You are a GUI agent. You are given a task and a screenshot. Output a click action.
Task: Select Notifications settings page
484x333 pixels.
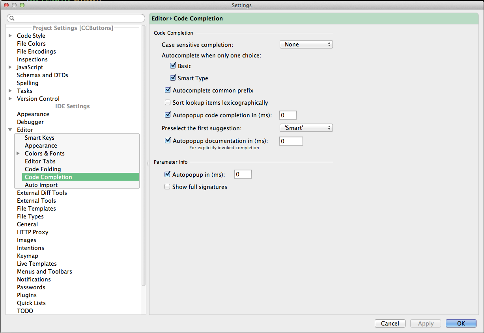click(x=34, y=279)
